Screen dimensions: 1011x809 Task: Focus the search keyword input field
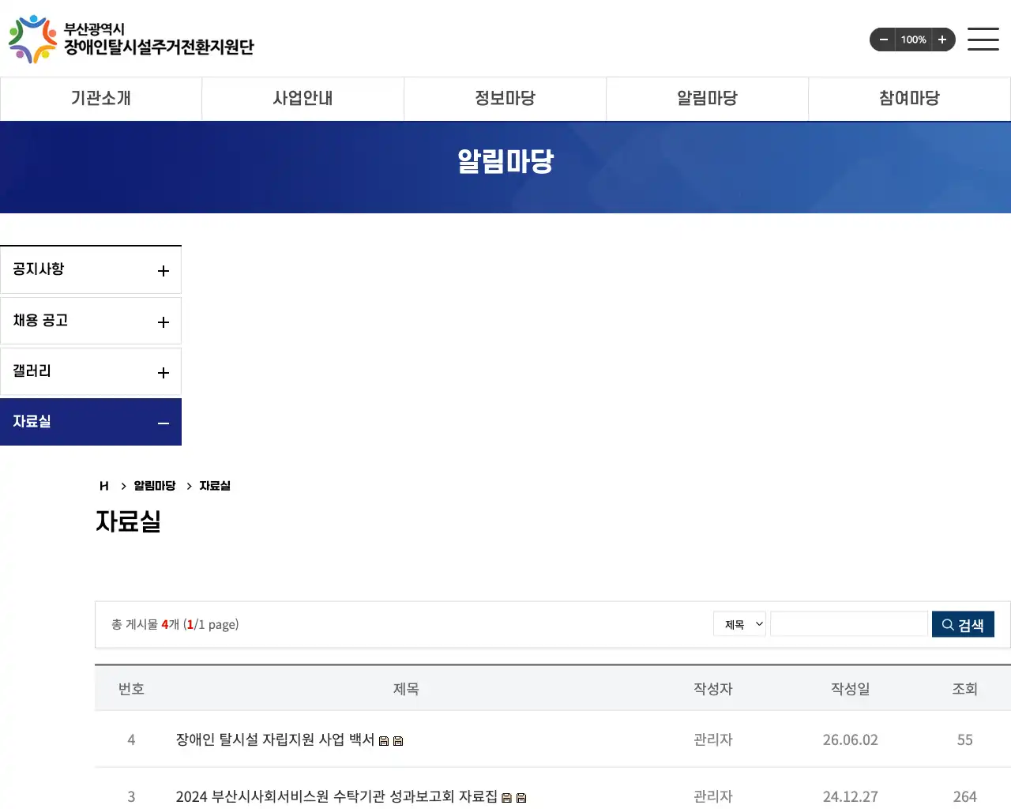[849, 624]
